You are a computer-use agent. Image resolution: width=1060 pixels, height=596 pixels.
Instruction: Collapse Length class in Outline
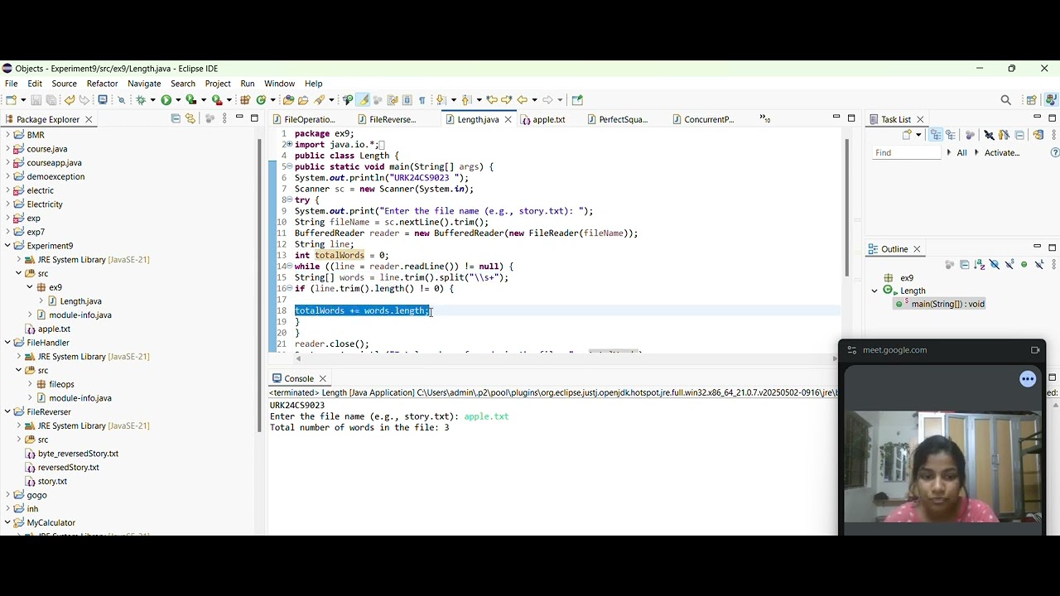tap(874, 291)
